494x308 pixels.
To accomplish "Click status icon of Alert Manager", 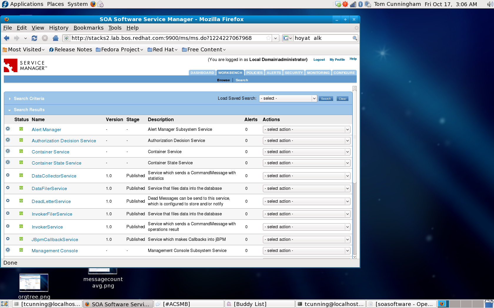I will point(21,129).
